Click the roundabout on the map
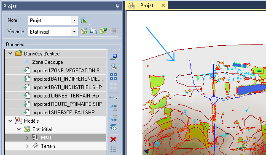The height and width of the screenshot is (155, 266). [x=214, y=100]
